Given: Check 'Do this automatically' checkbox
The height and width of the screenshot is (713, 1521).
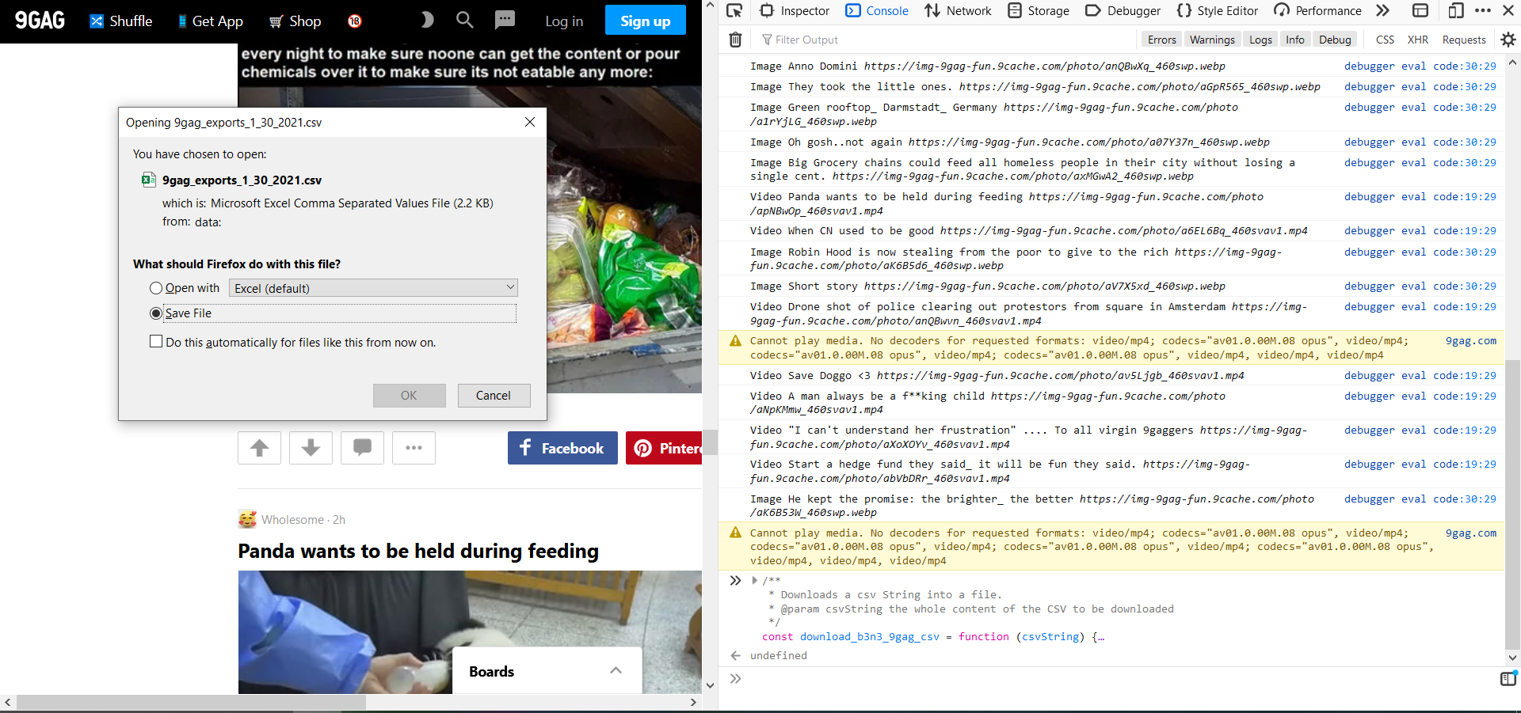Looking at the screenshot, I should click(156, 342).
